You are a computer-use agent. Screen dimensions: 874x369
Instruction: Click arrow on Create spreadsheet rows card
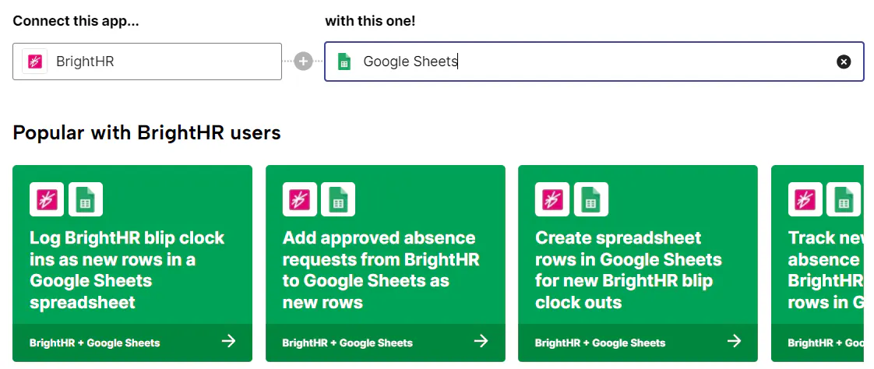coord(734,341)
